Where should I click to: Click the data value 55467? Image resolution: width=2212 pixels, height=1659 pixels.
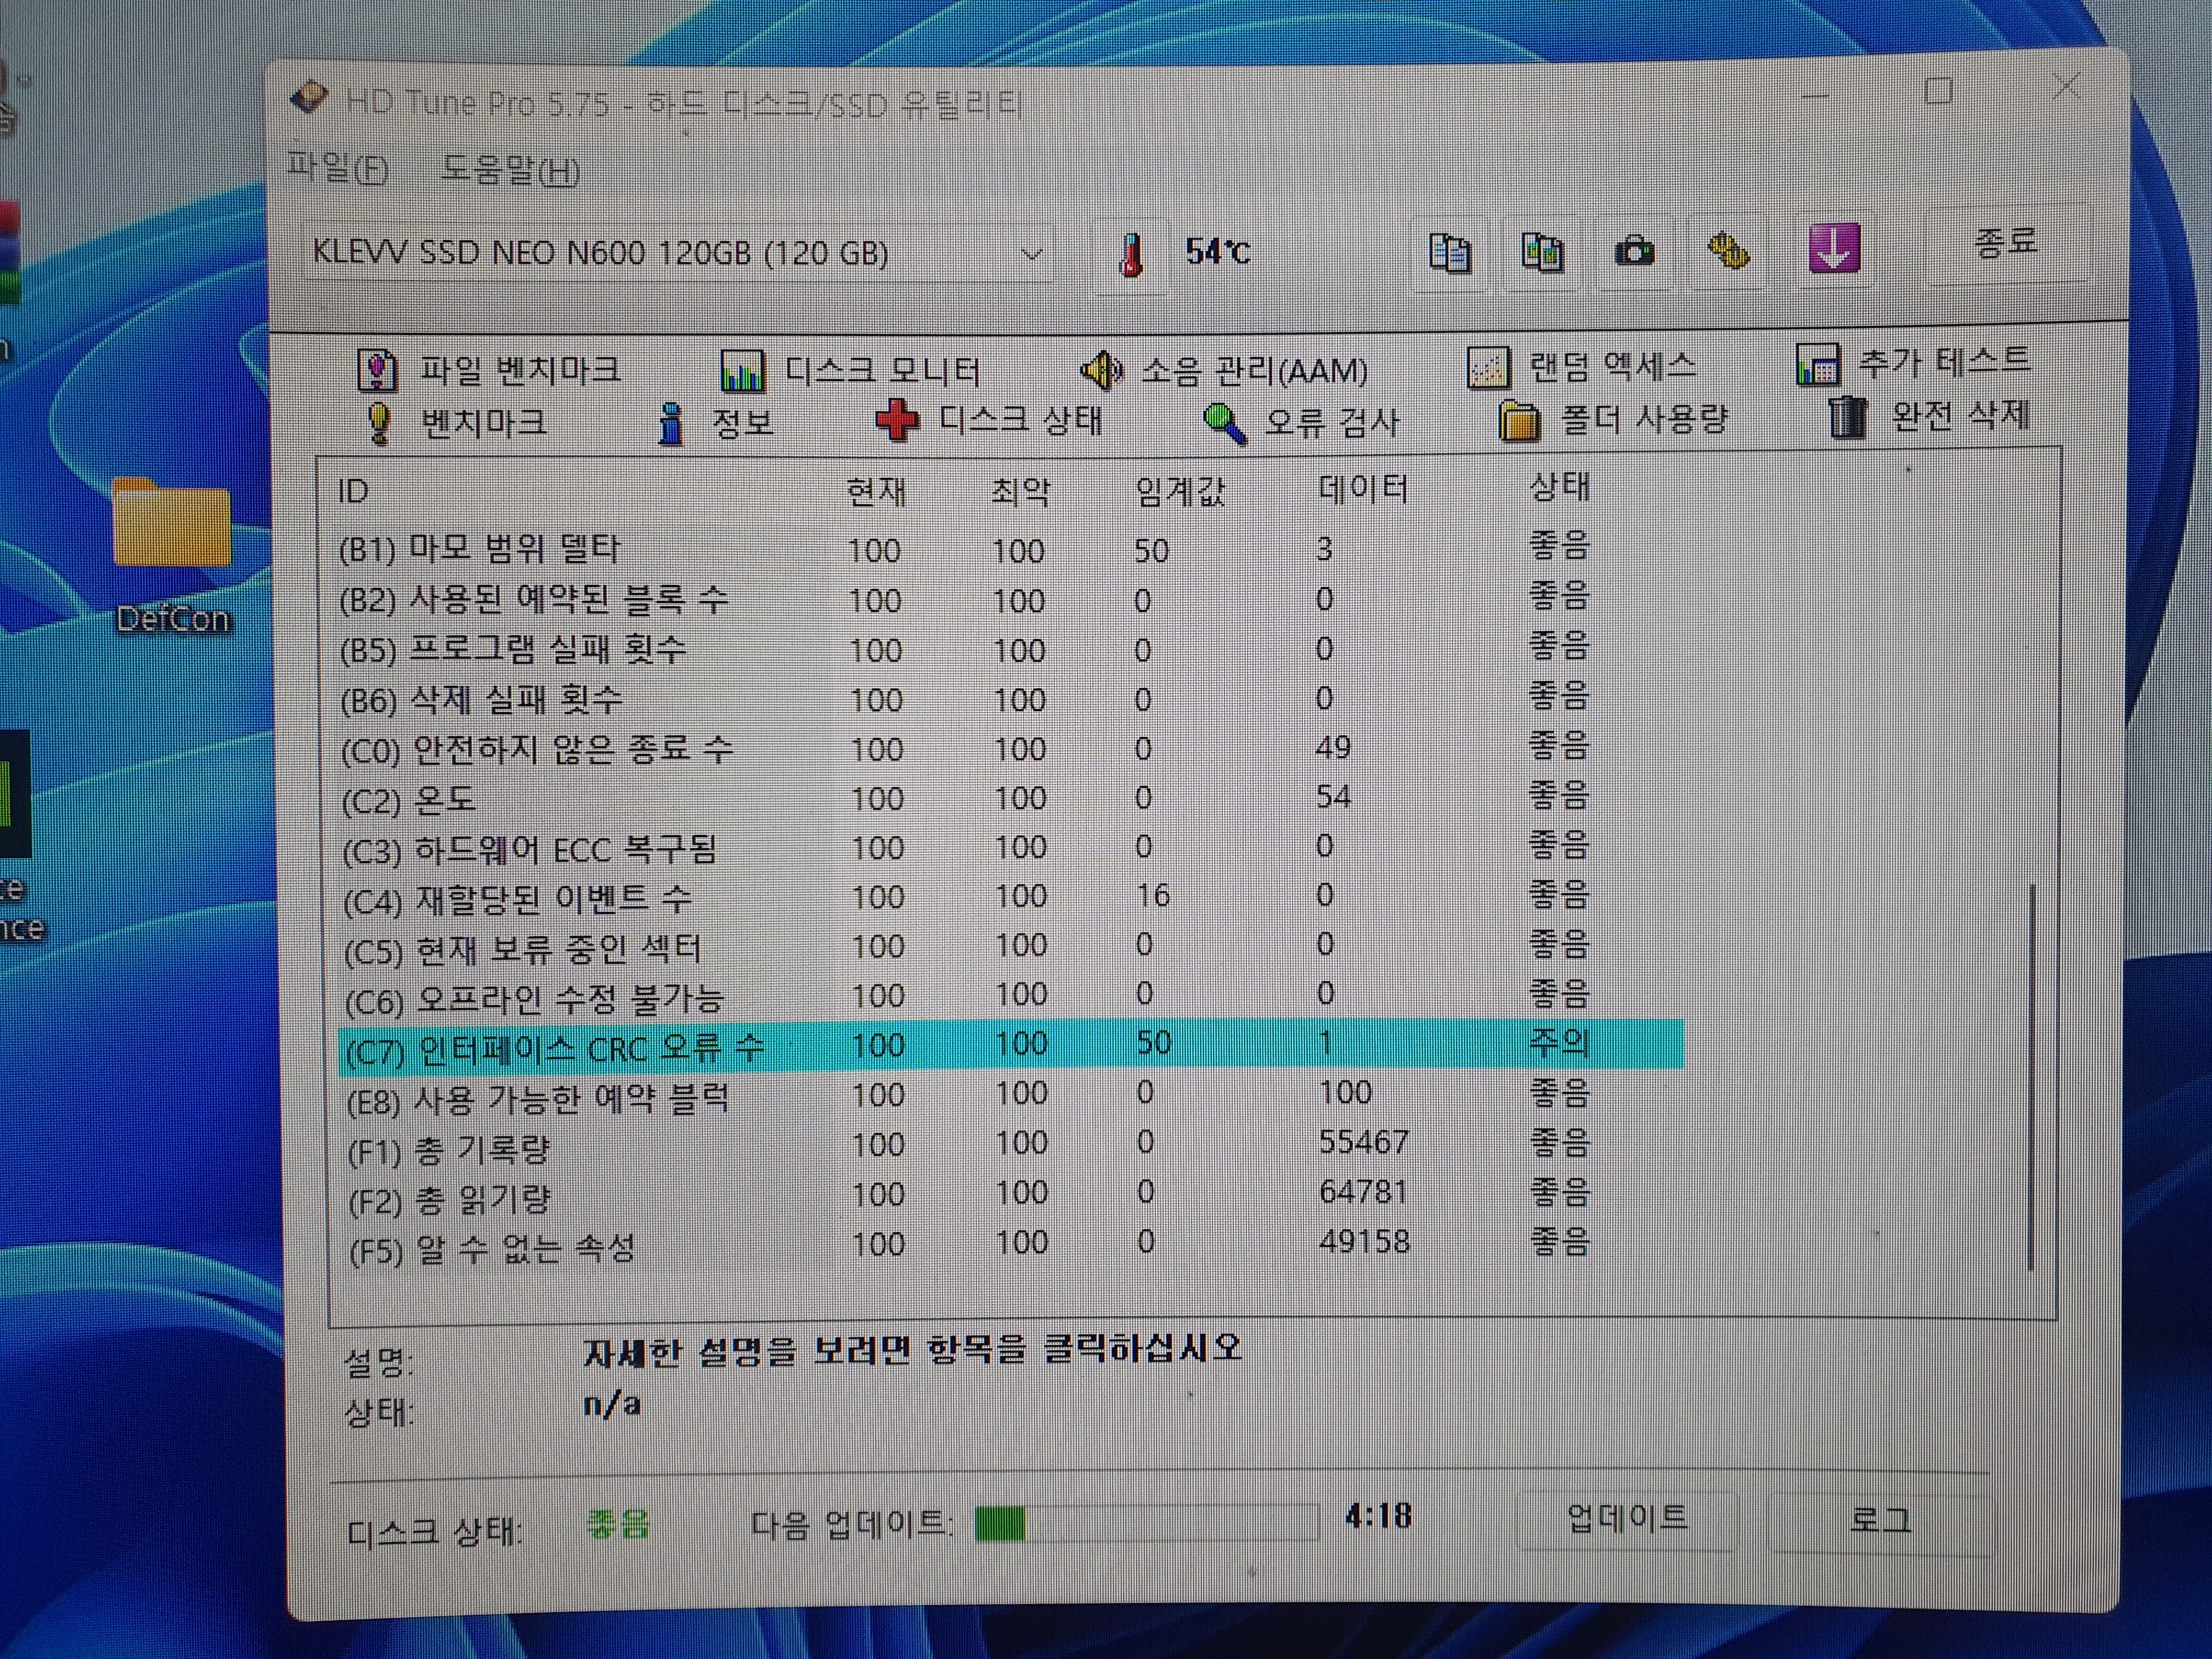[x=1364, y=1142]
